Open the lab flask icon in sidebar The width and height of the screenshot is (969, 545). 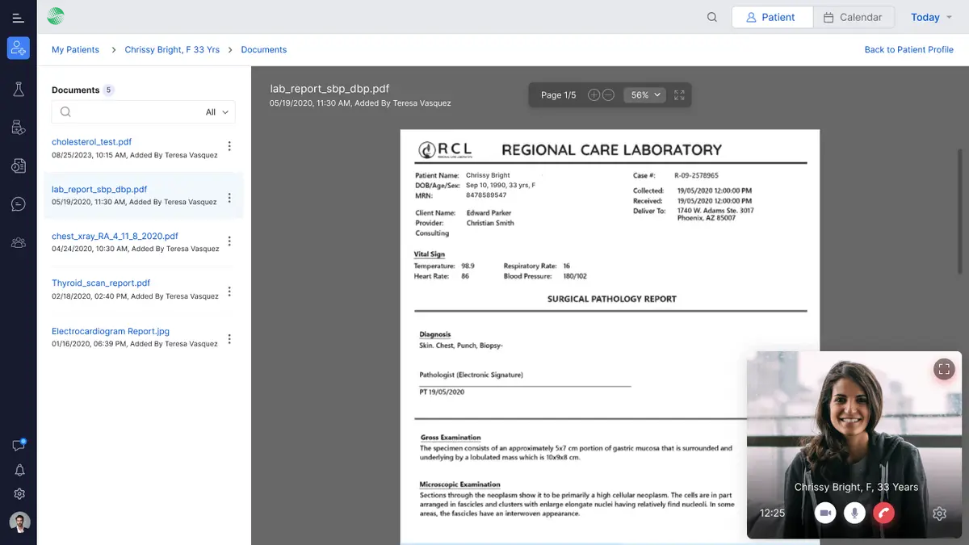coord(19,90)
